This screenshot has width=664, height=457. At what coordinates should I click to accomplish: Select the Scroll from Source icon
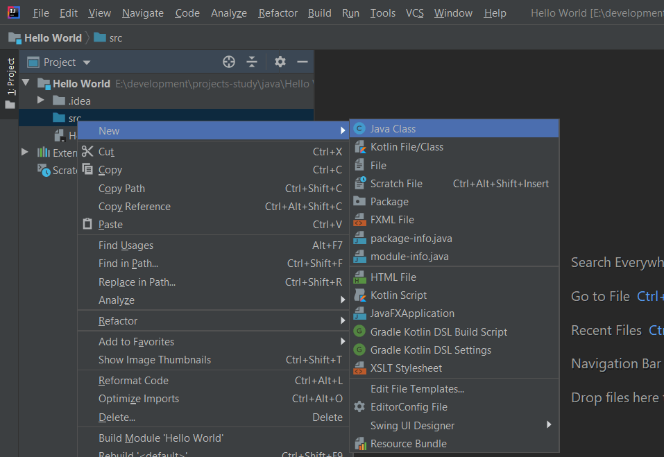point(229,62)
